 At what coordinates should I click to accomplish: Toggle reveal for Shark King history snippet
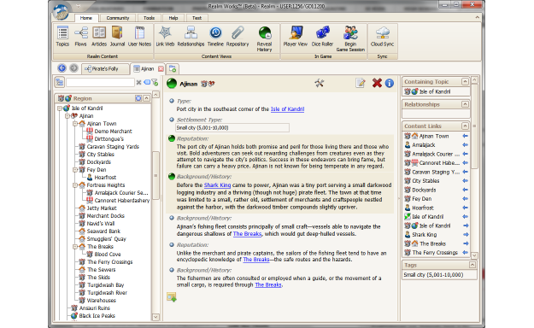click(x=172, y=176)
